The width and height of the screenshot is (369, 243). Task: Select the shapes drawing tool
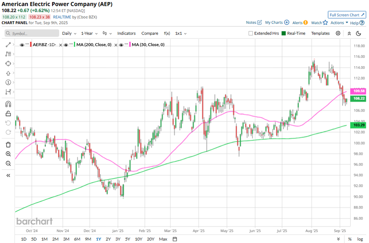[x=8, y=64]
